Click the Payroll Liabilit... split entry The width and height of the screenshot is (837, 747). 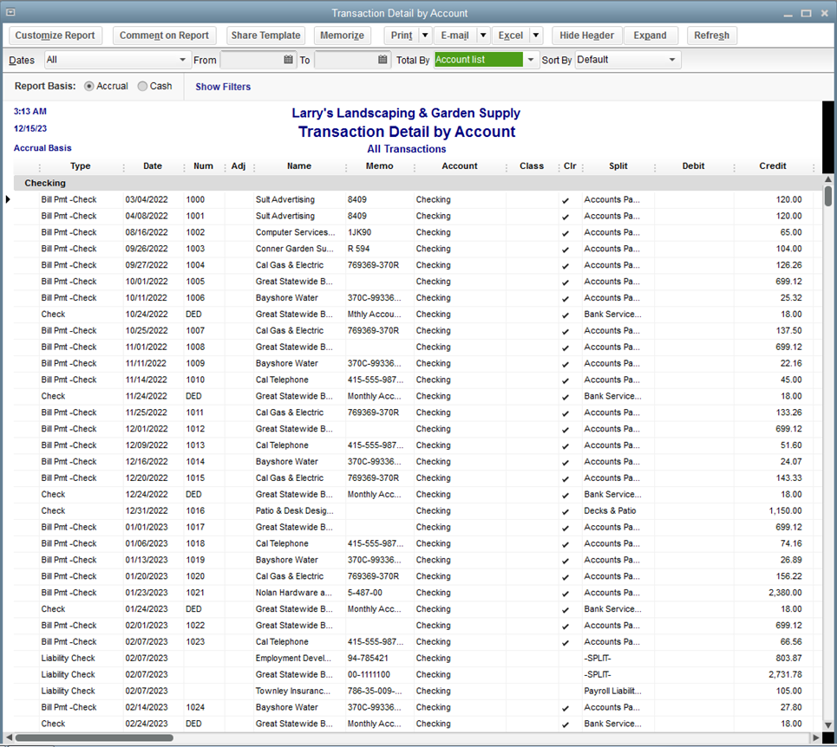coord(611,691)
